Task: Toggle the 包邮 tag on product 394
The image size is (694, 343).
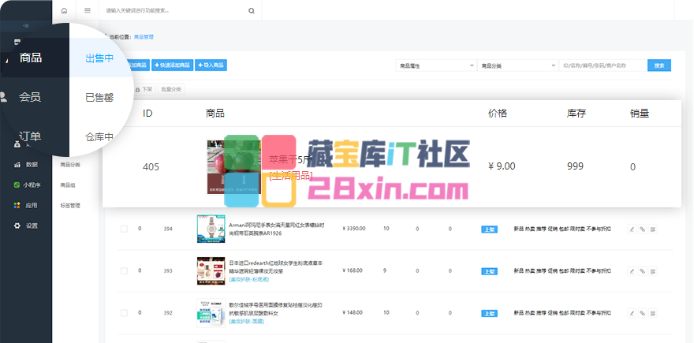Action: tap(563, 229)
